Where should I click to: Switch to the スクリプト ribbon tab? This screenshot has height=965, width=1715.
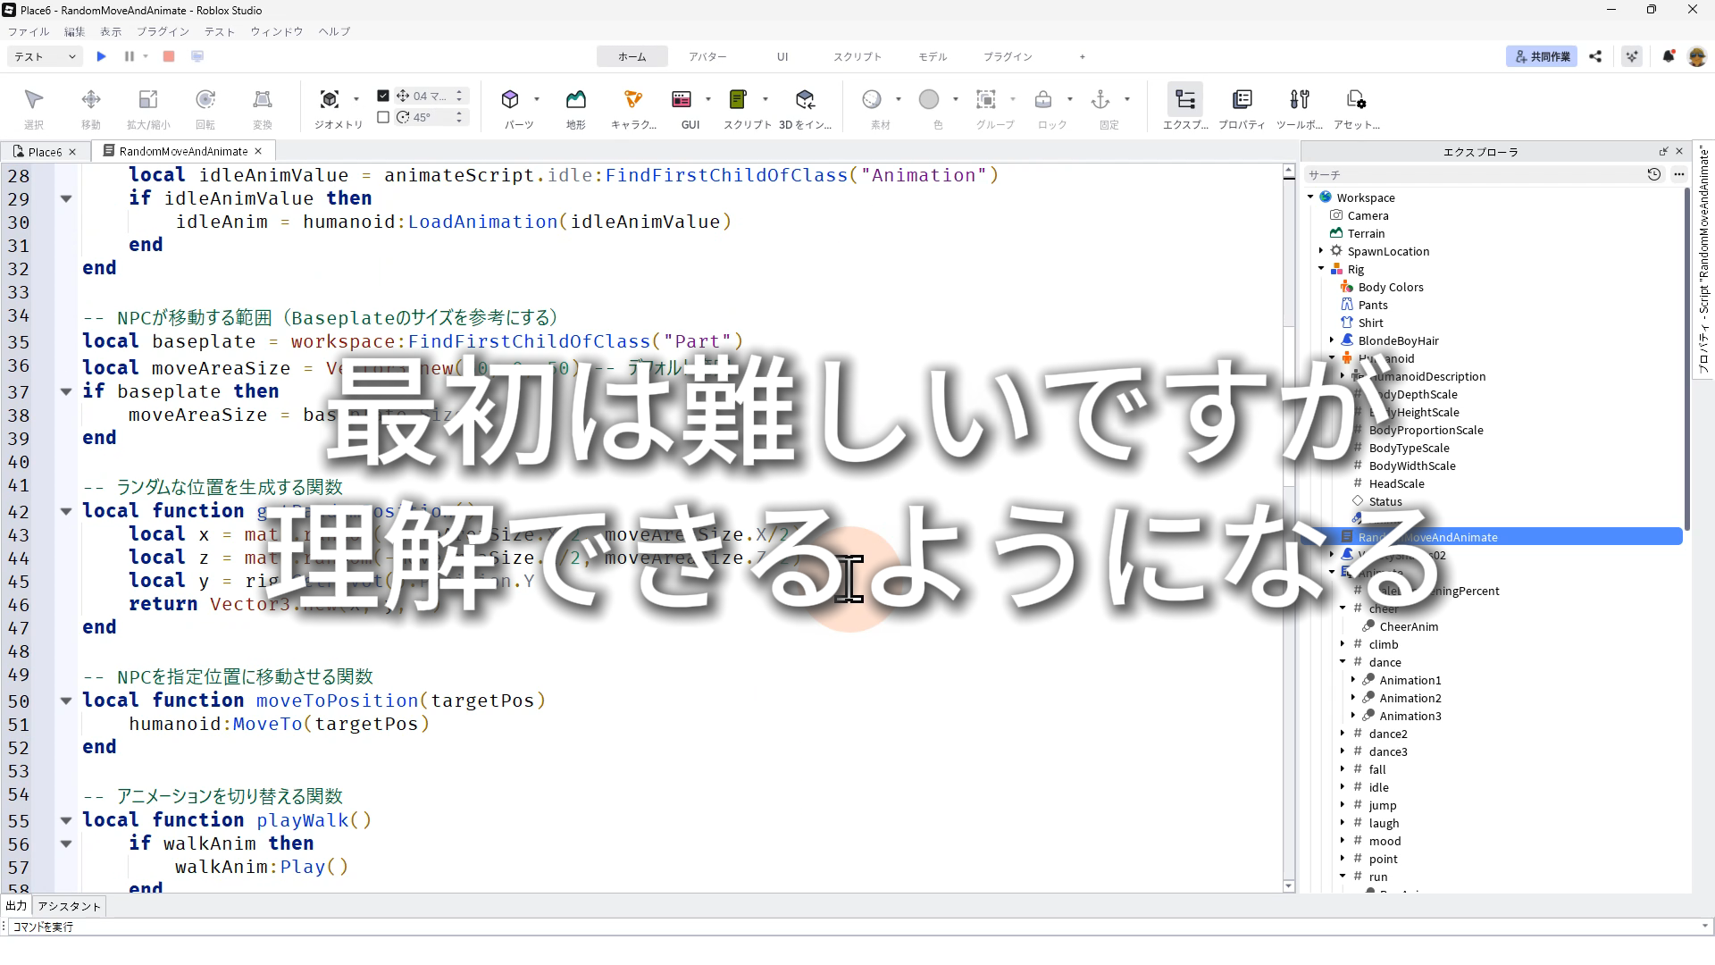(857, 56)
